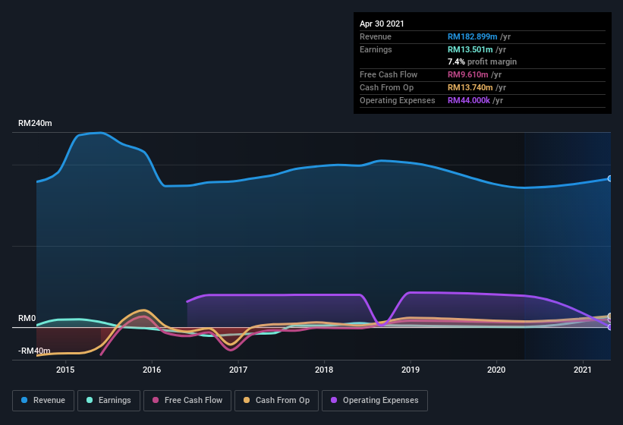Click the RM13.501m earnings value
The width and height of the screenshot is (623, 425).
click(470, 49)
